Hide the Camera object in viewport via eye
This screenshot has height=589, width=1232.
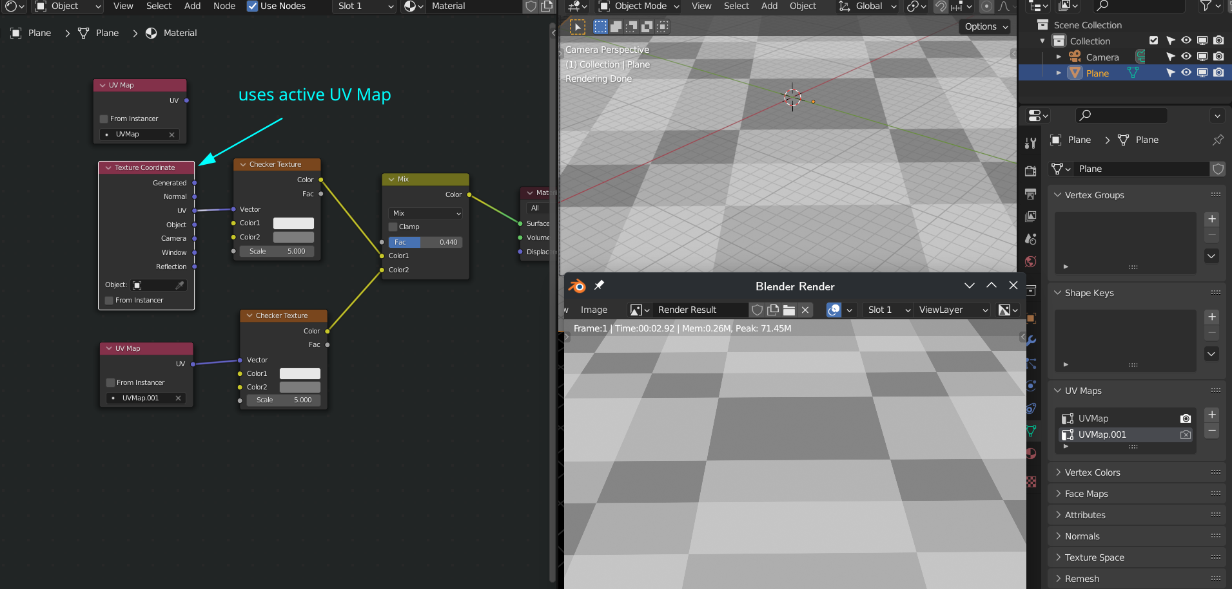pos(1186,57)
